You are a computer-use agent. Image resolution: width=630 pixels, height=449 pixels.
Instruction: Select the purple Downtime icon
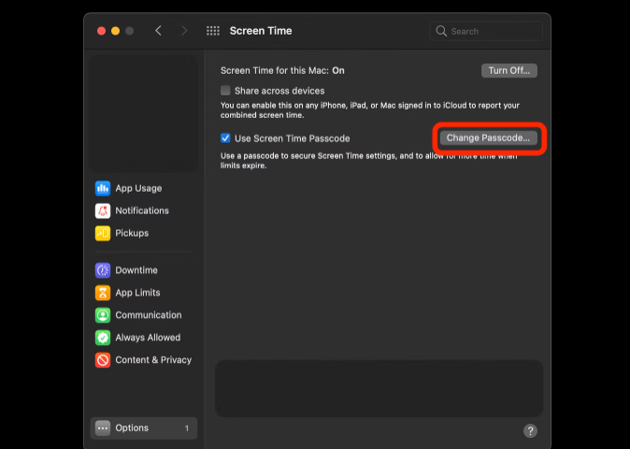point(103,270)
